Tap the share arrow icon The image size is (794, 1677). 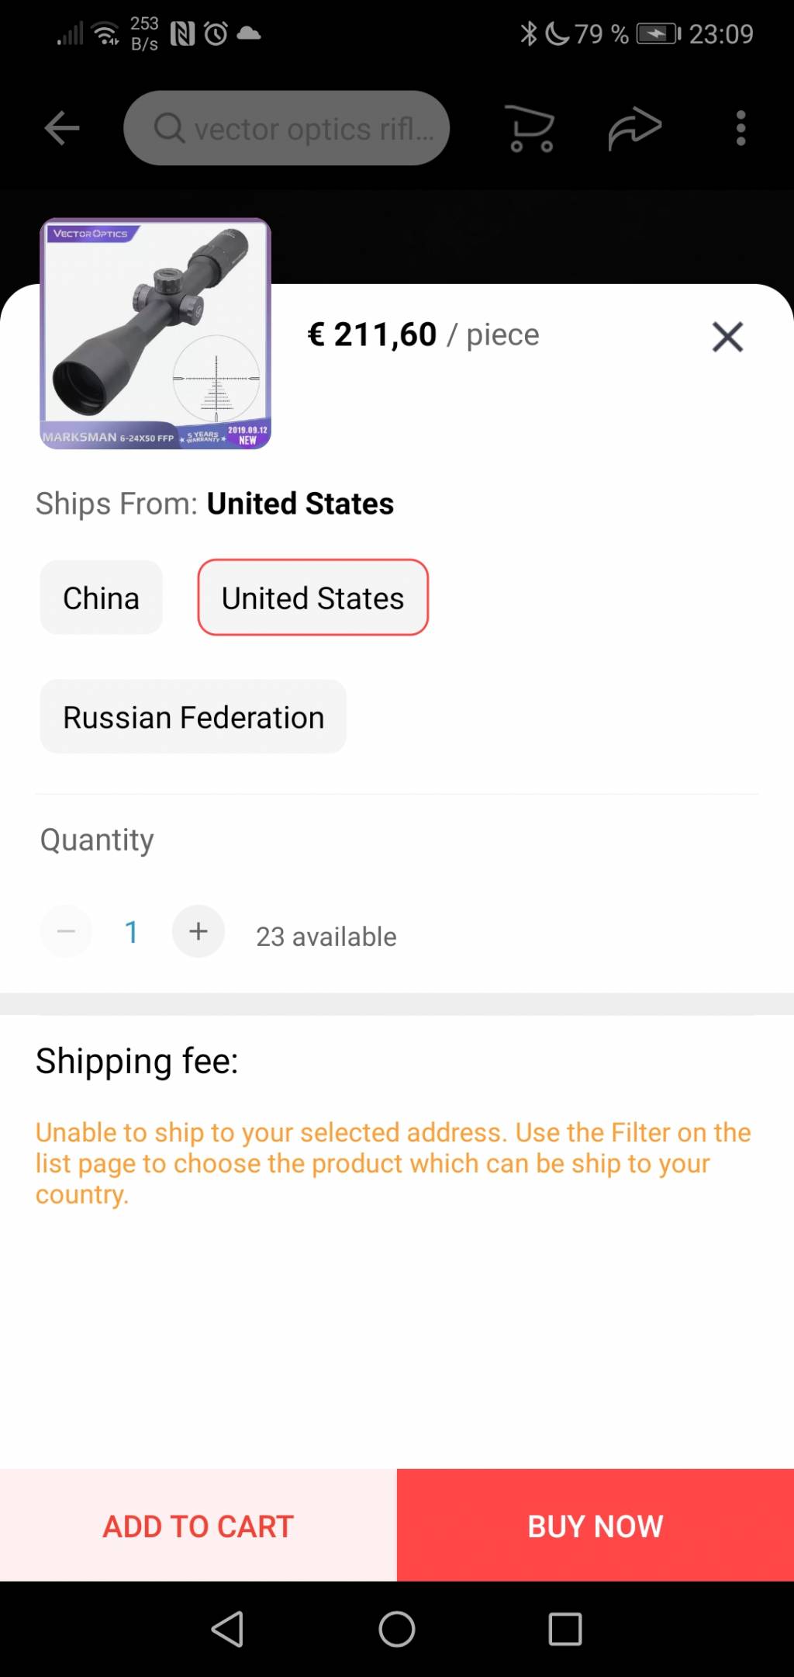point(635,128)
